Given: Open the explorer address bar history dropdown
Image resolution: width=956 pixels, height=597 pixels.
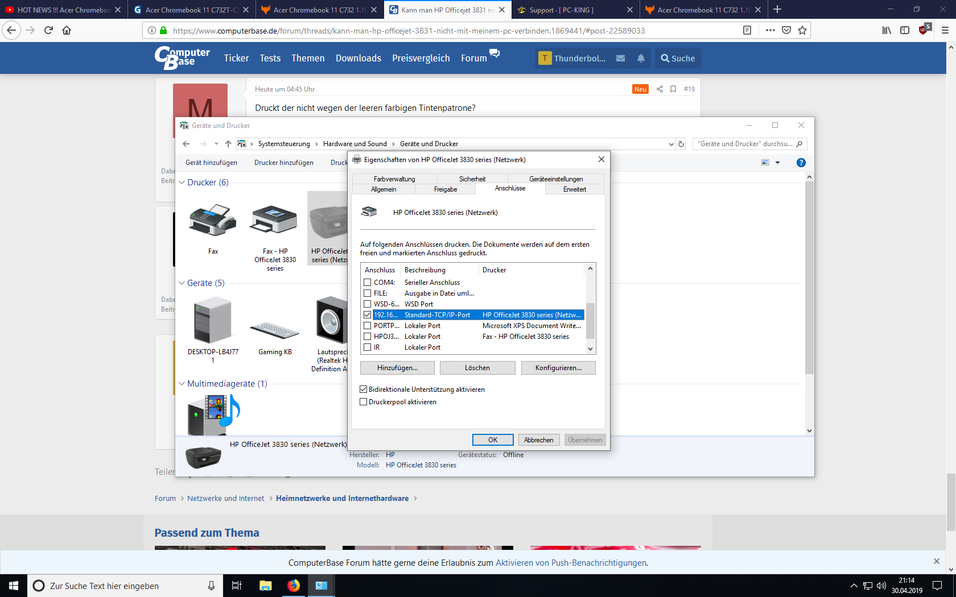Looking at the screenshot, I should (671, 144).
